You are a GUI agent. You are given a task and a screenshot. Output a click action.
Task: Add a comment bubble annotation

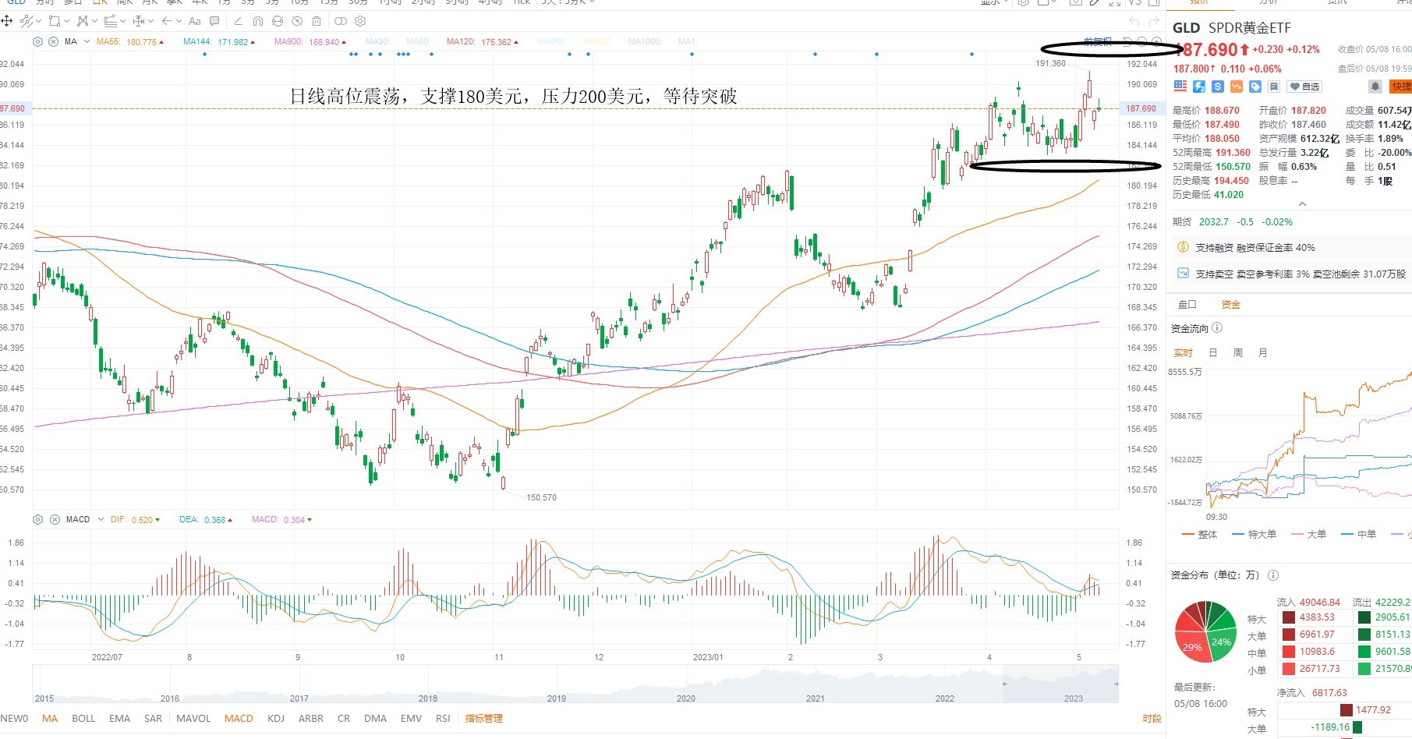pyautogui.click(x=214, y=21)
